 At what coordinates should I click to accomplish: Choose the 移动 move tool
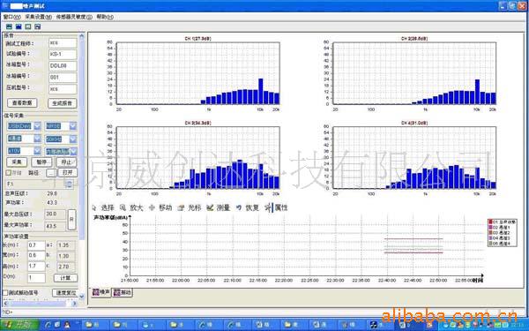160,207
